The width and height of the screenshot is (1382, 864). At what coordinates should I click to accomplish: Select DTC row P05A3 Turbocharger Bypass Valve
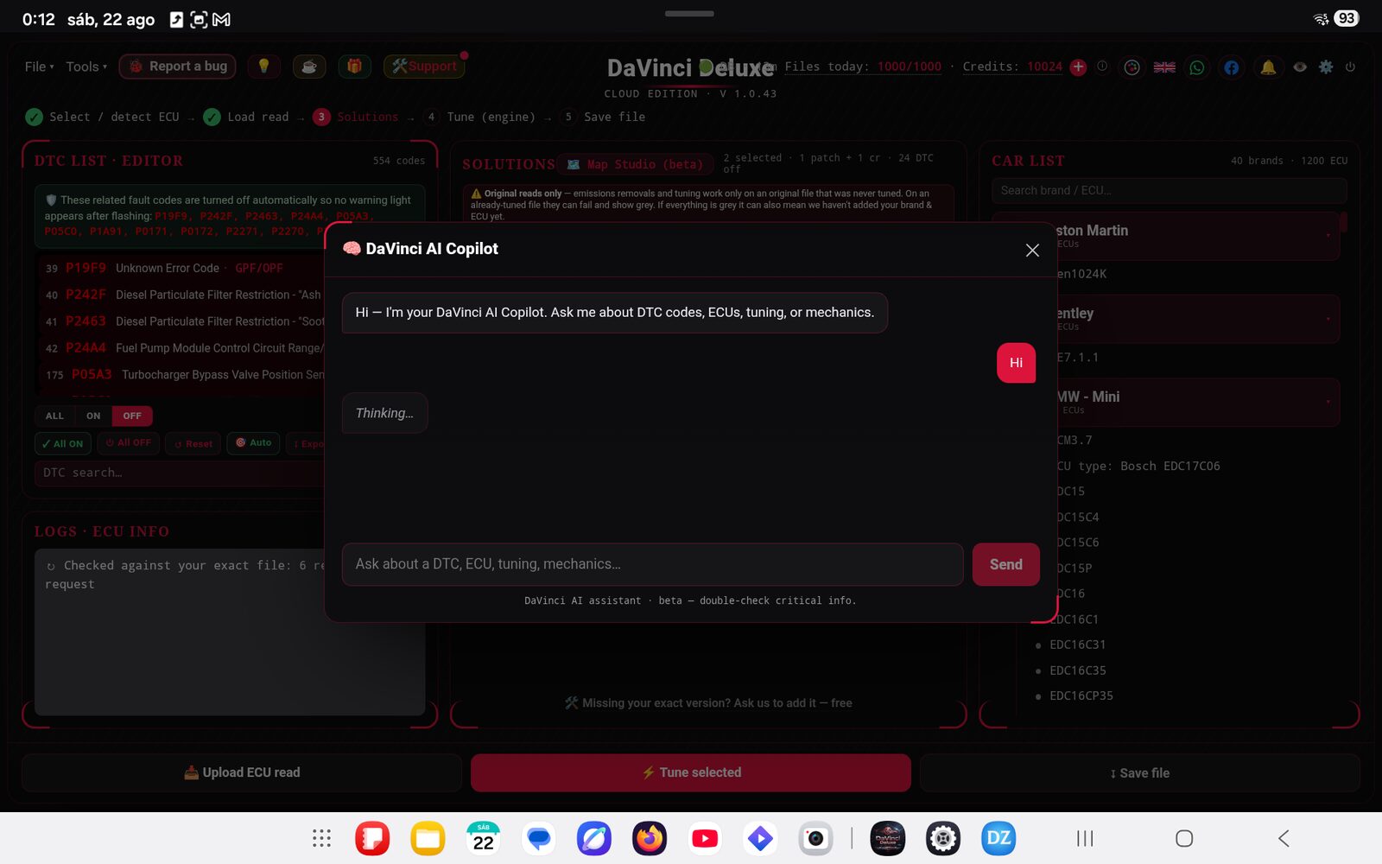[183, 375]
